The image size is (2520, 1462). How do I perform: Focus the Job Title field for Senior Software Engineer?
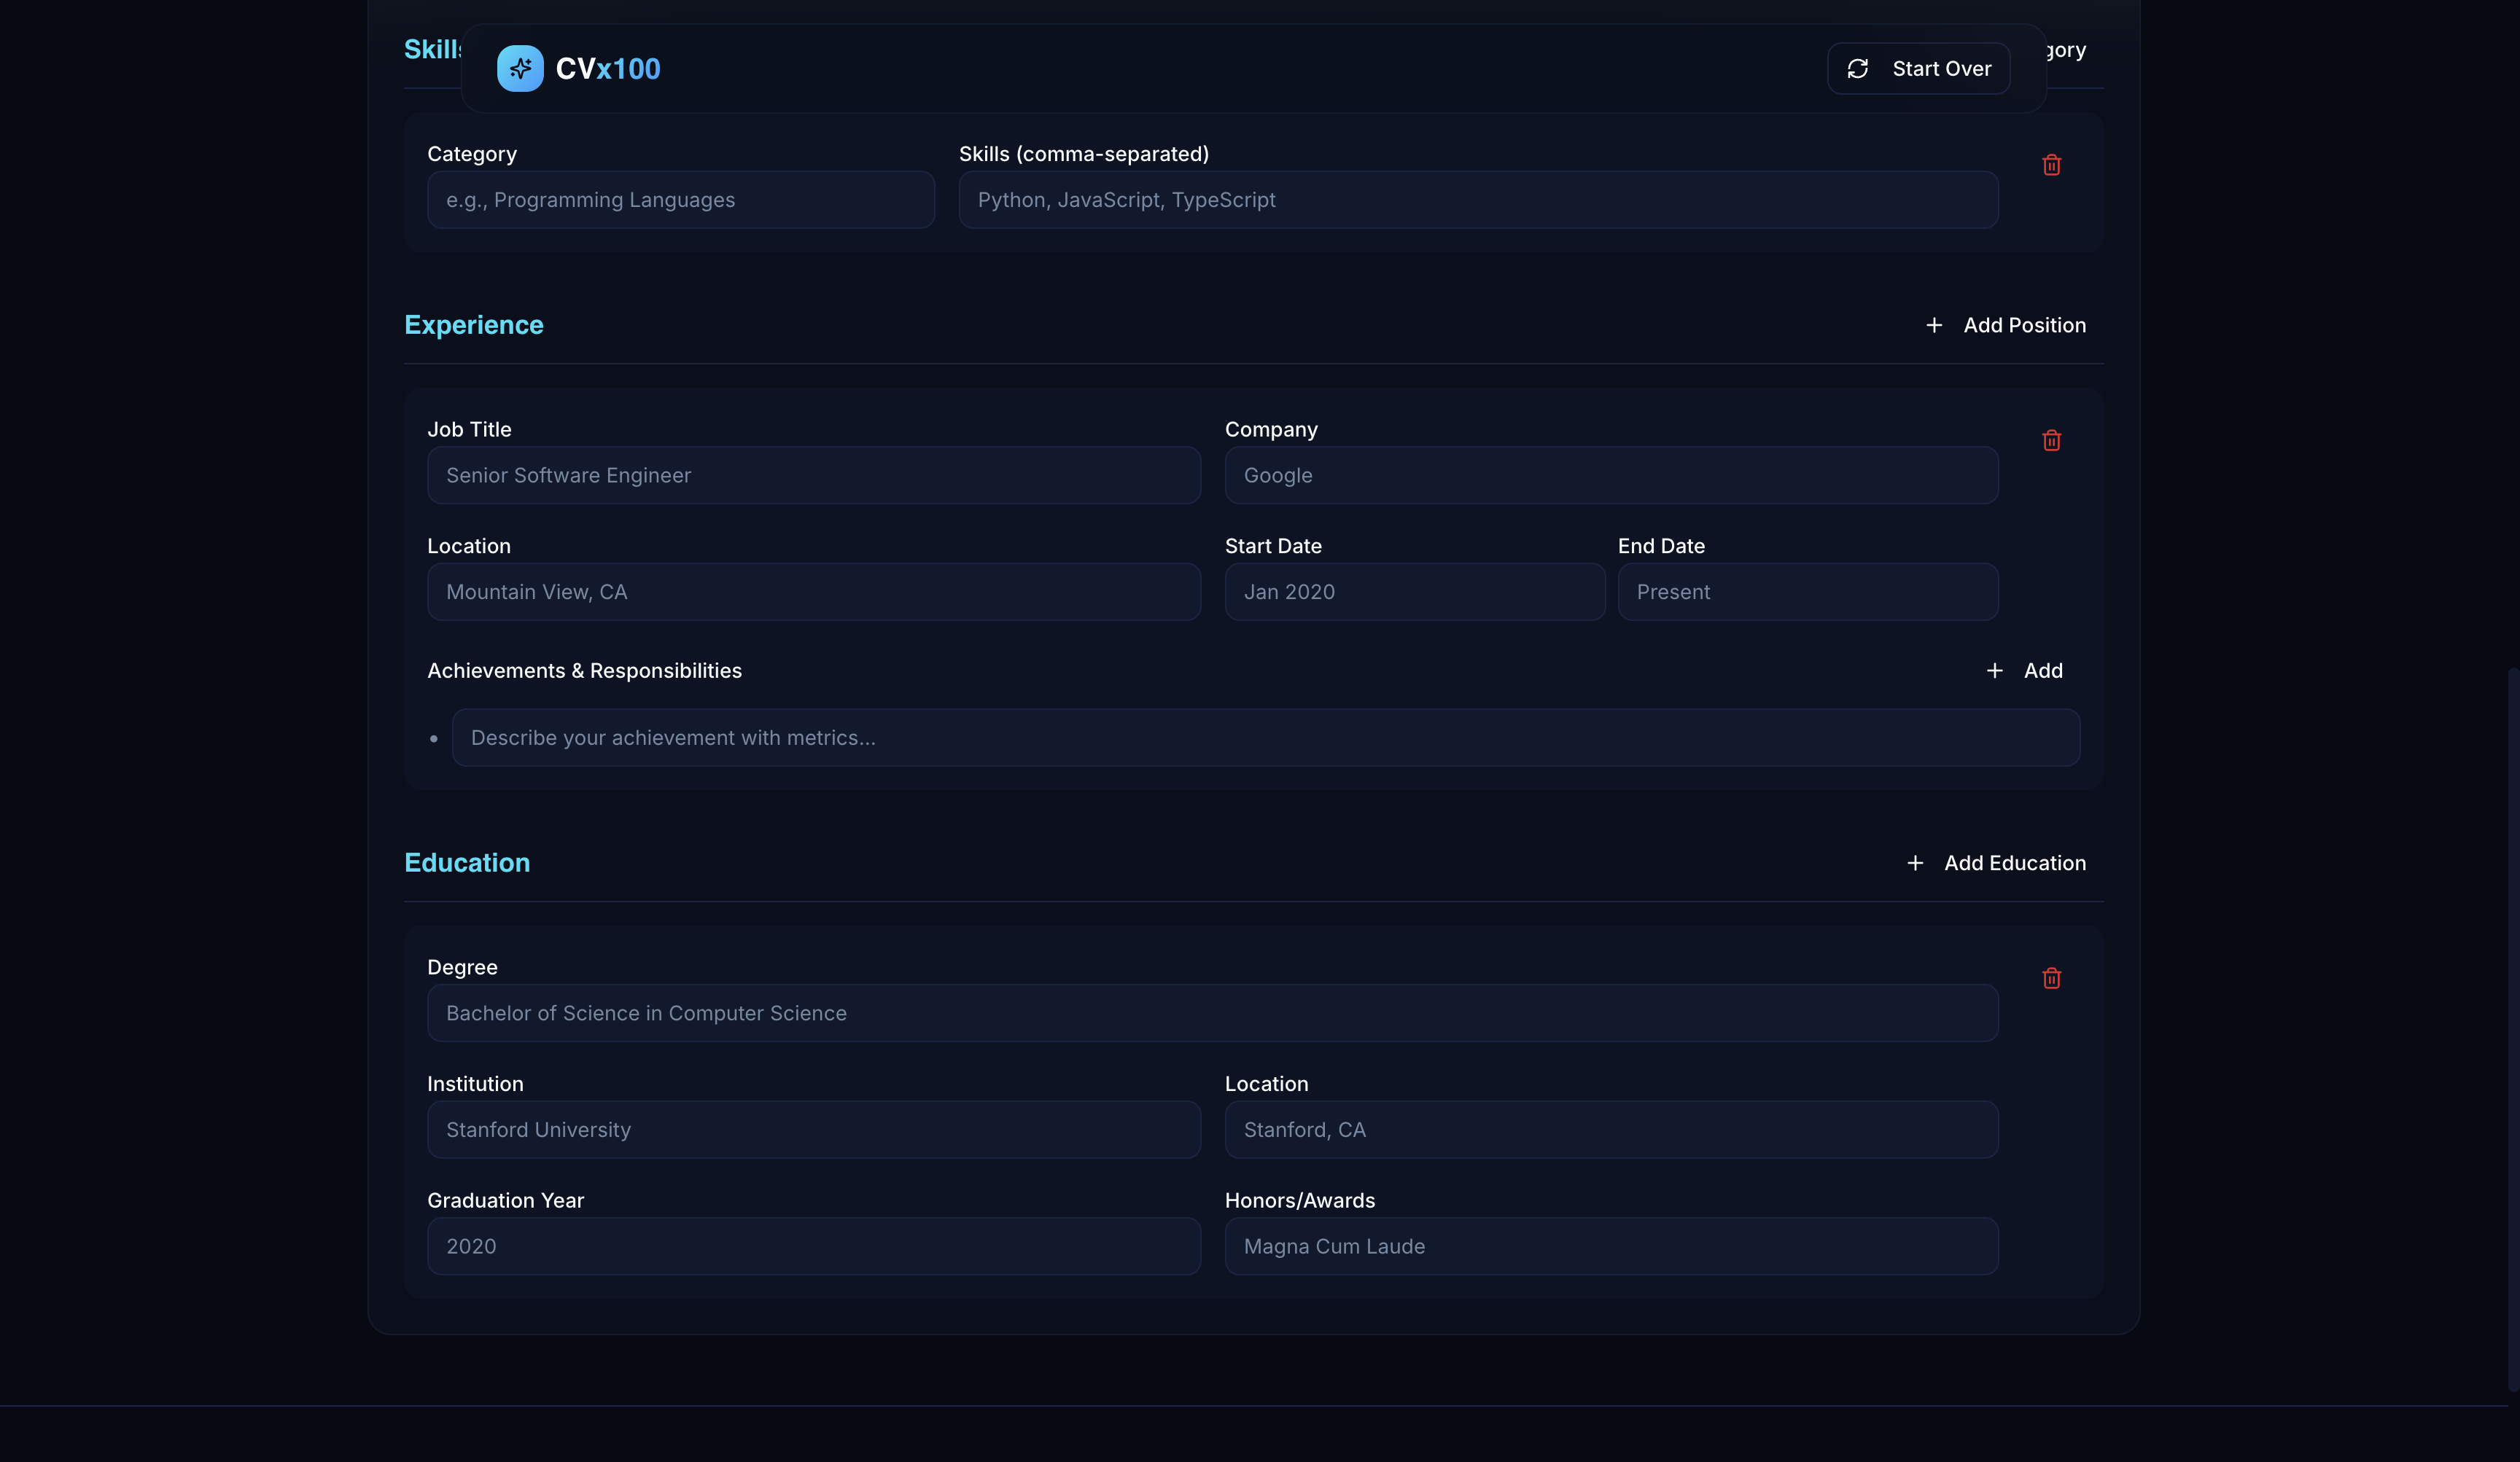(x=813, y=474)
